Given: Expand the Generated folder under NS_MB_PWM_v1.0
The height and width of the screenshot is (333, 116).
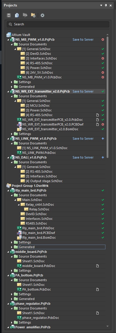Looking at the screenshot, I should [x=12, y=87].
